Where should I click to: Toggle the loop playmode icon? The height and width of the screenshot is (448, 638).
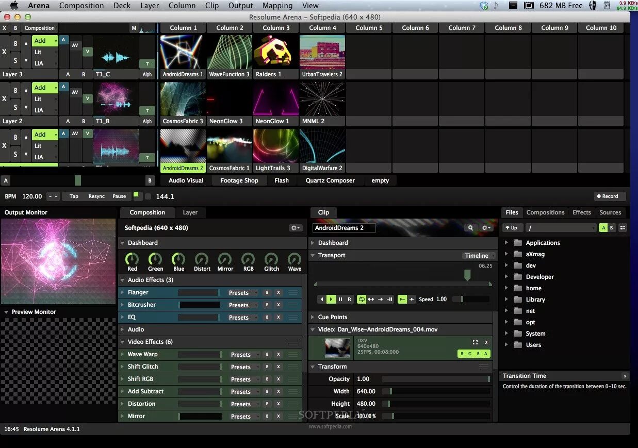point(362,299)
